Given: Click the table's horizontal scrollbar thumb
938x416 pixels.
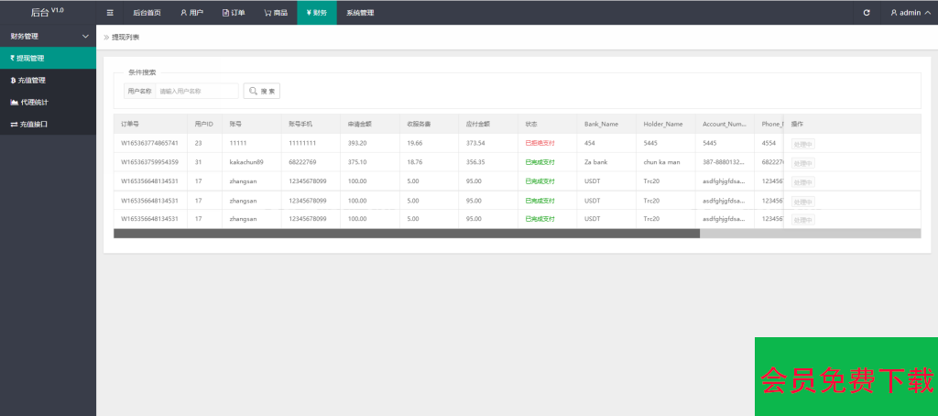Looking at the screenshot, I should coord(406,234).
